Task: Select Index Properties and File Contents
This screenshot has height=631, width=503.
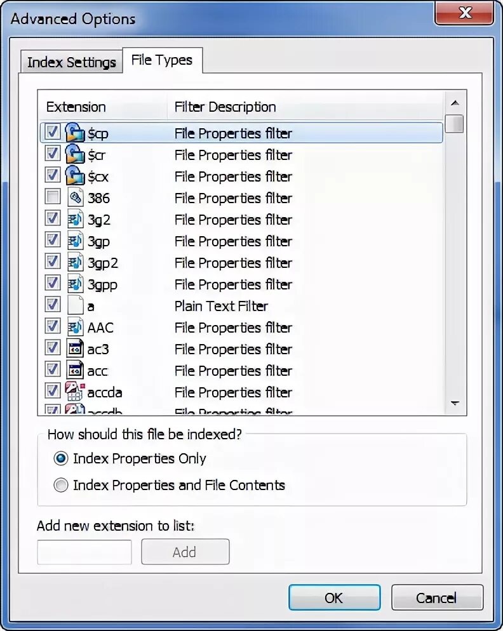Action: 61,486
